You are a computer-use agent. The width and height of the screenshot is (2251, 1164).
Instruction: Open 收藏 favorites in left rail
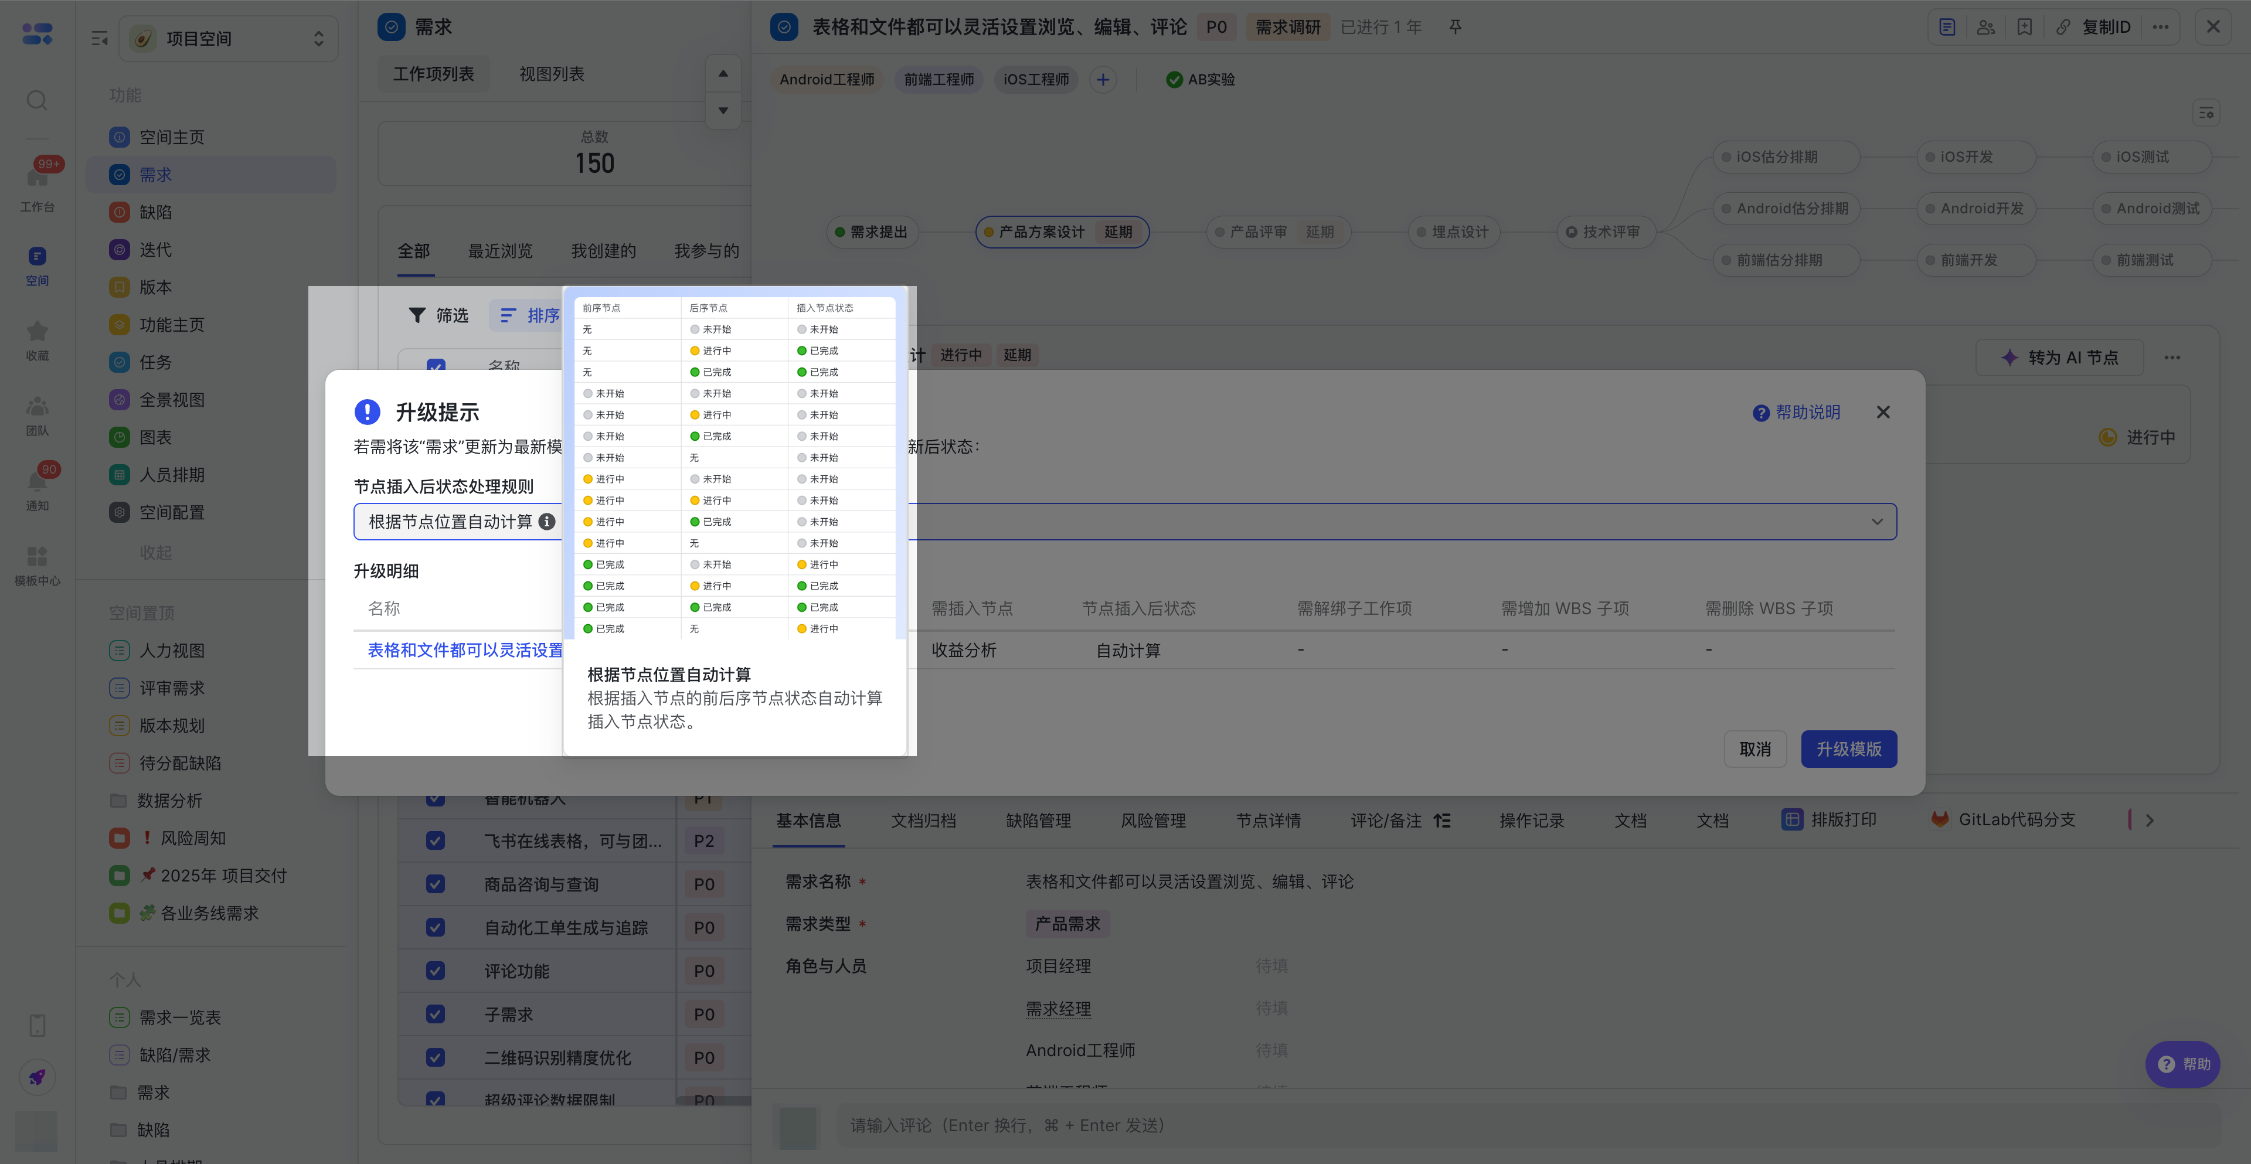37,340
